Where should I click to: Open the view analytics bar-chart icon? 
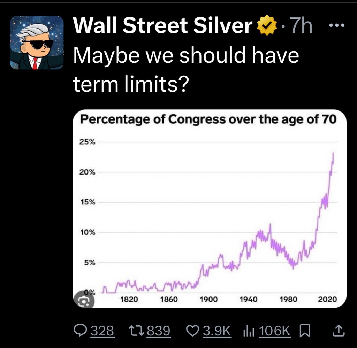(247, 331)
